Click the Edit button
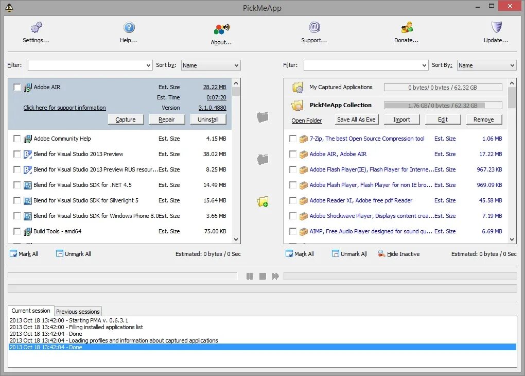Viewport: 525px width, 376px height. tap(443, 119)
